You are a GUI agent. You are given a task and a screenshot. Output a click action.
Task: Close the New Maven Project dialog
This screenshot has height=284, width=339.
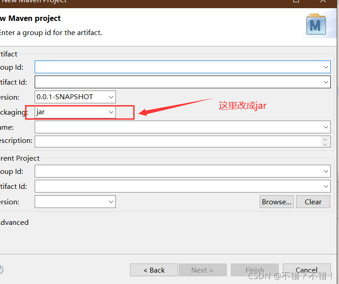tap(323, 1)
